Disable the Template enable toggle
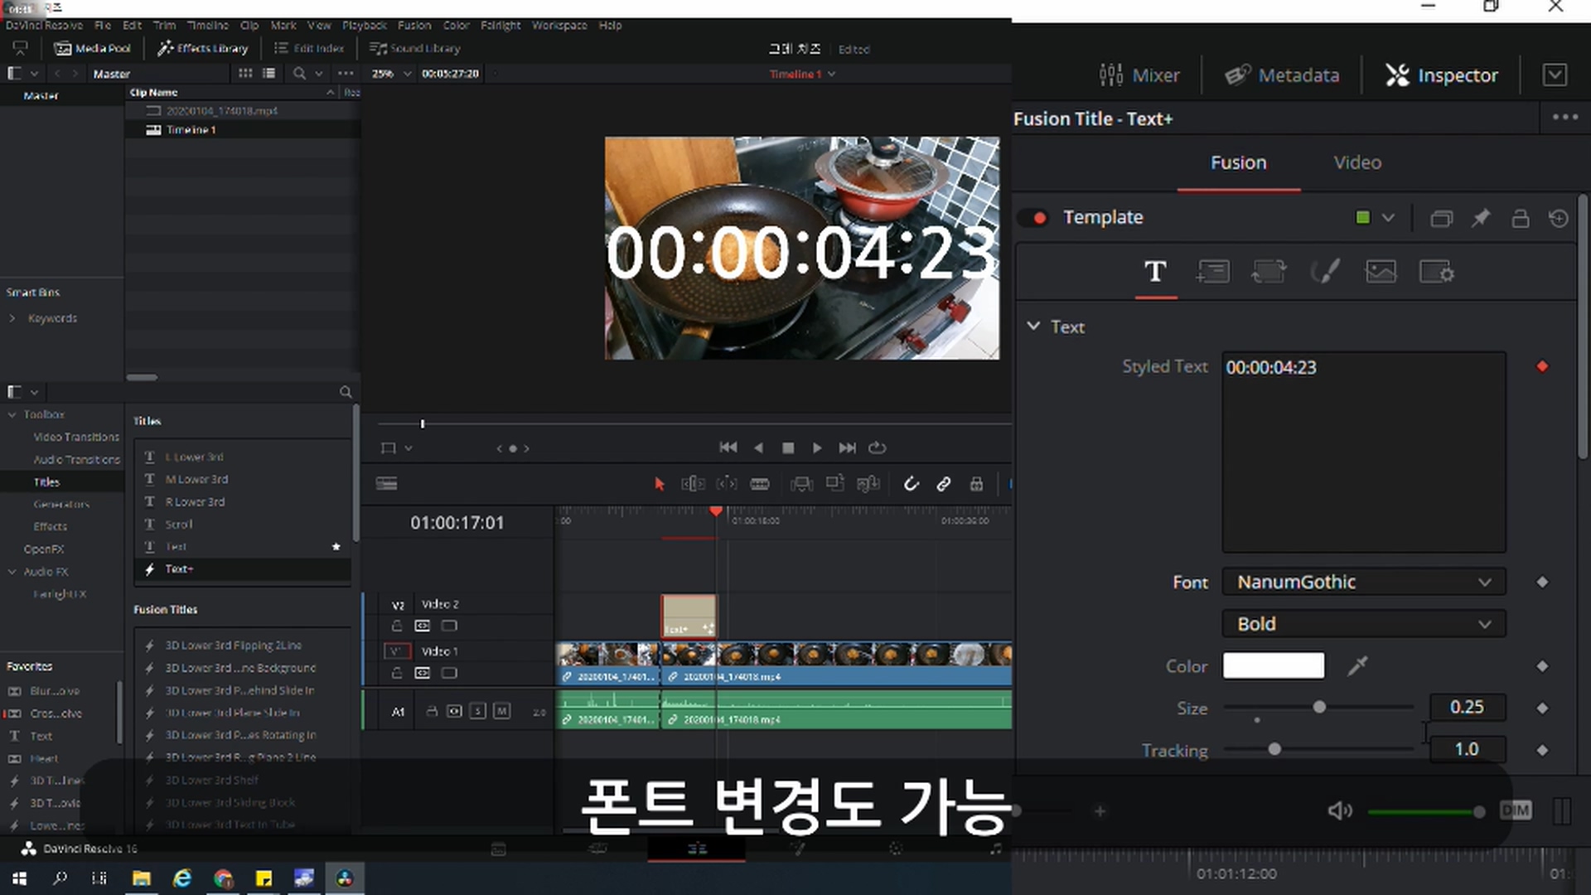1591x895 pixels. 1034,218
